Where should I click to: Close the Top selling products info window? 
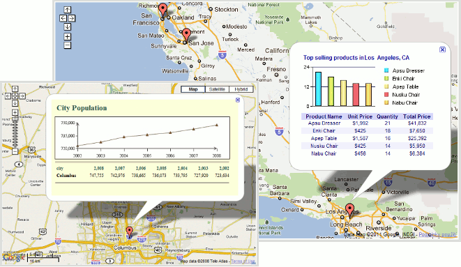pos(442,49)
